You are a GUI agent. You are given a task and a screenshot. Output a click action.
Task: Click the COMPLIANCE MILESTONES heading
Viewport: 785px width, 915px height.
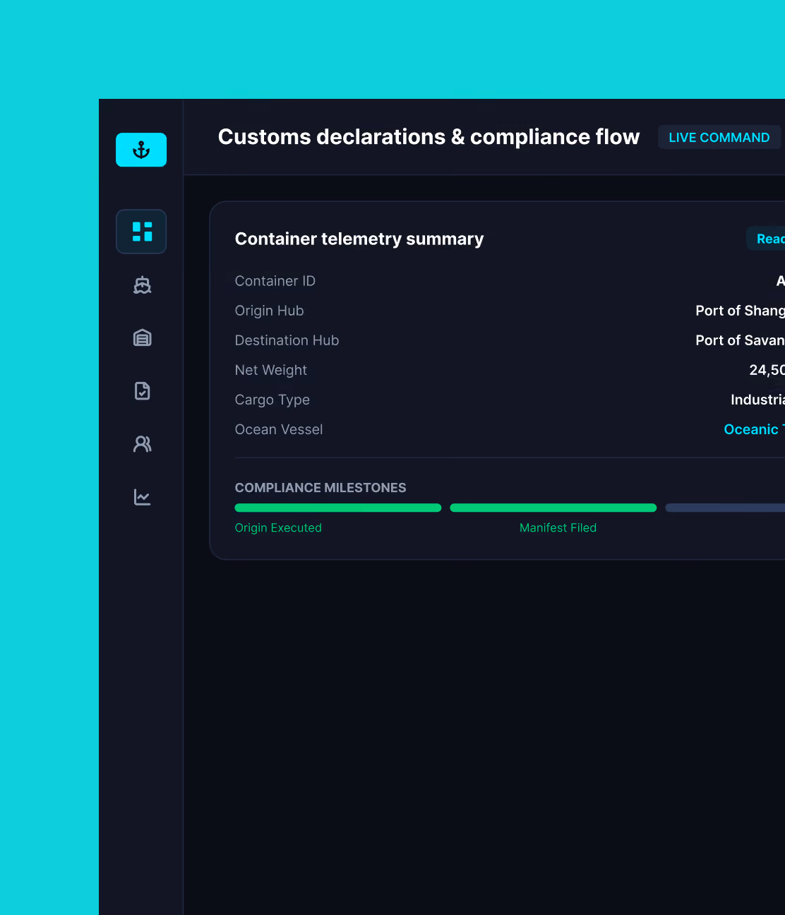tap(320, 488)
